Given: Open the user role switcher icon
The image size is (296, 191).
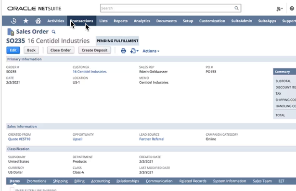Looking at the screenshot, I should tap(279, 9).
